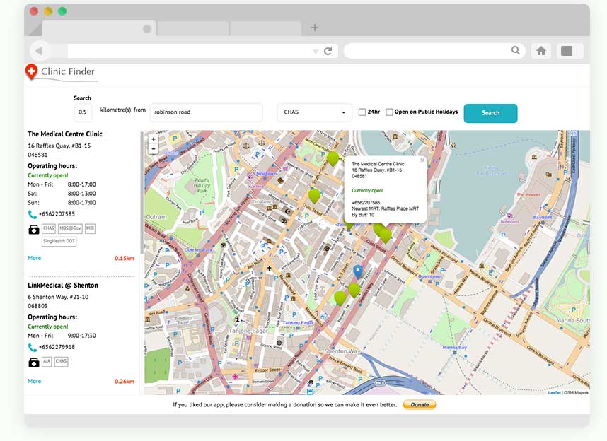607x441 pixels.
Task: Zoom in using the map plus control
Action: 153,139
